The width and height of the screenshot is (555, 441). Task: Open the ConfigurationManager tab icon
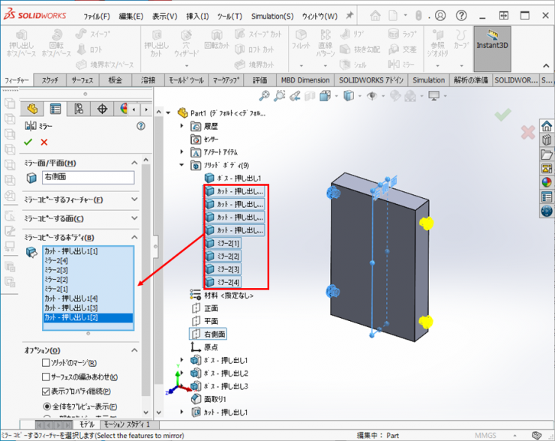[x=78, y=109]
